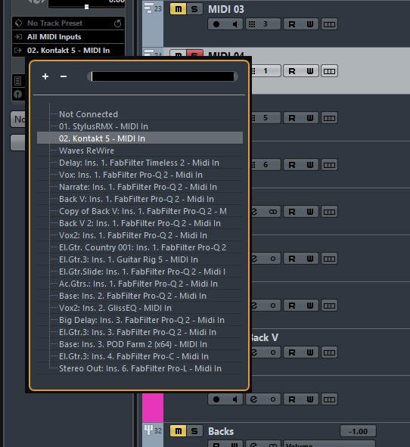This screenshot has height=447, width=410.
Task: Click the search field in routing popup
Action: 163,76
